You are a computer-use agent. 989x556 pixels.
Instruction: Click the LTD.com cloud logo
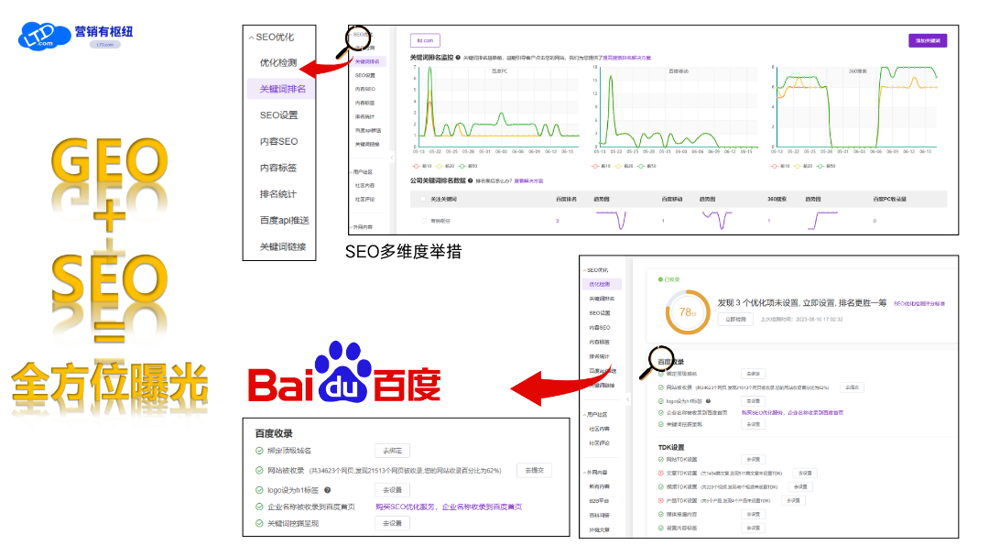tap(44, 36)
